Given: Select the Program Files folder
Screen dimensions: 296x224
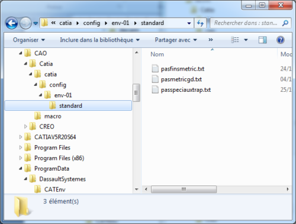Looking at the screenshot, I should (x=52, y=148).
